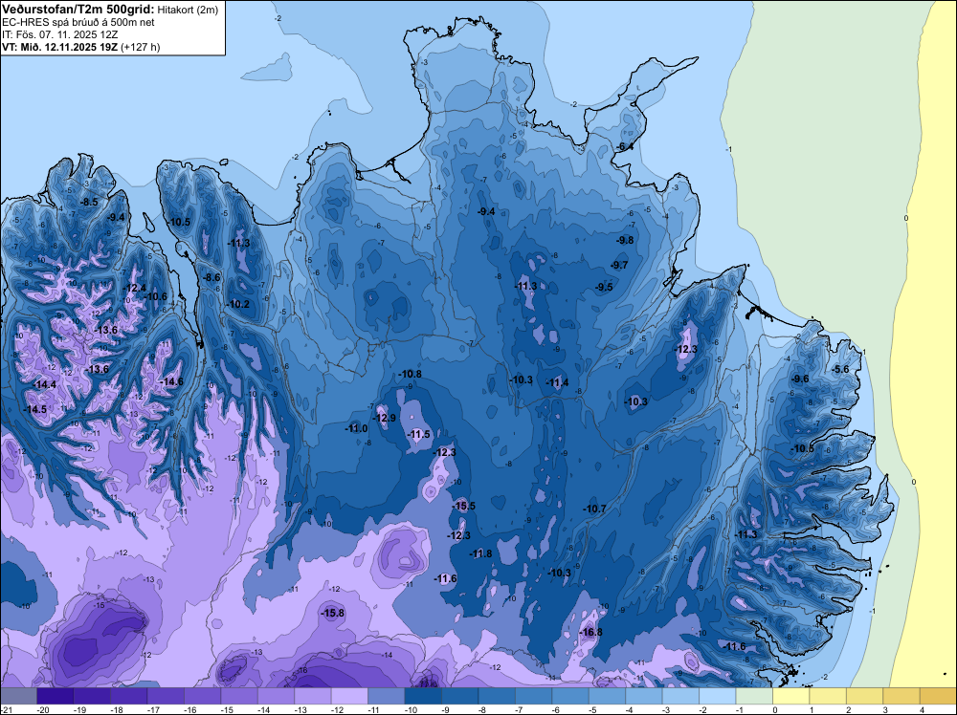Image resolution: width=957 pixels, height=715 pixels.
Task: Click the -7 legend color swatch
Action: coord(533,696)
